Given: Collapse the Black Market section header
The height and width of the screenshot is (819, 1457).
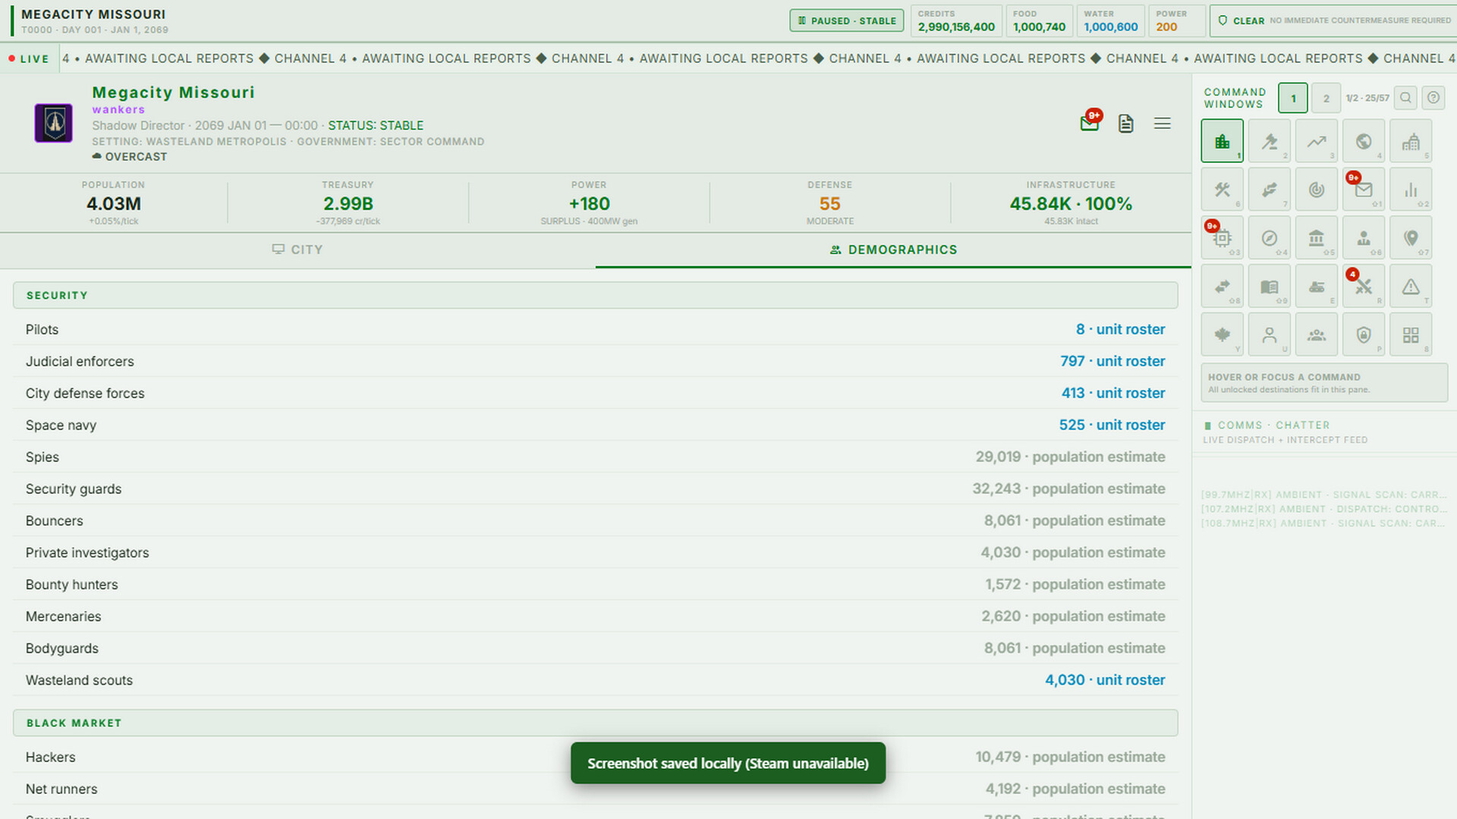Looking at the screenshot, I should pos(595,723).
